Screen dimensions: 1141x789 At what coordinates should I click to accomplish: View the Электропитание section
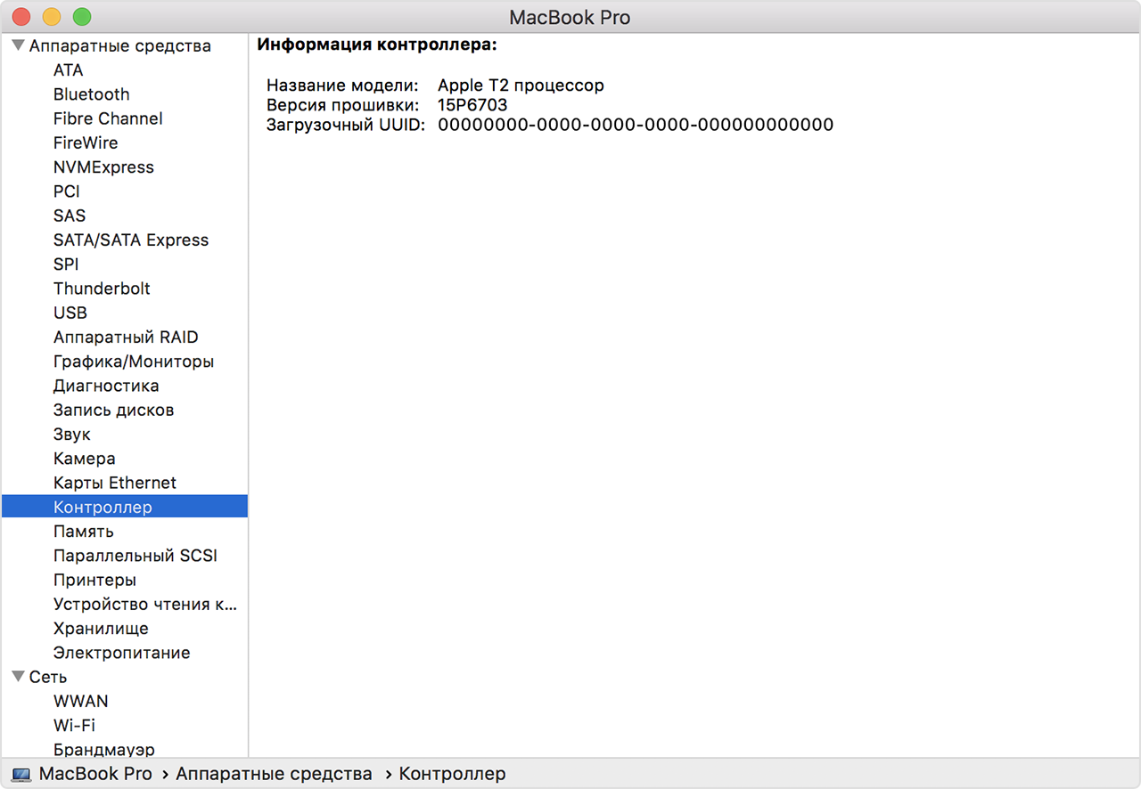(x=121, y=653)
